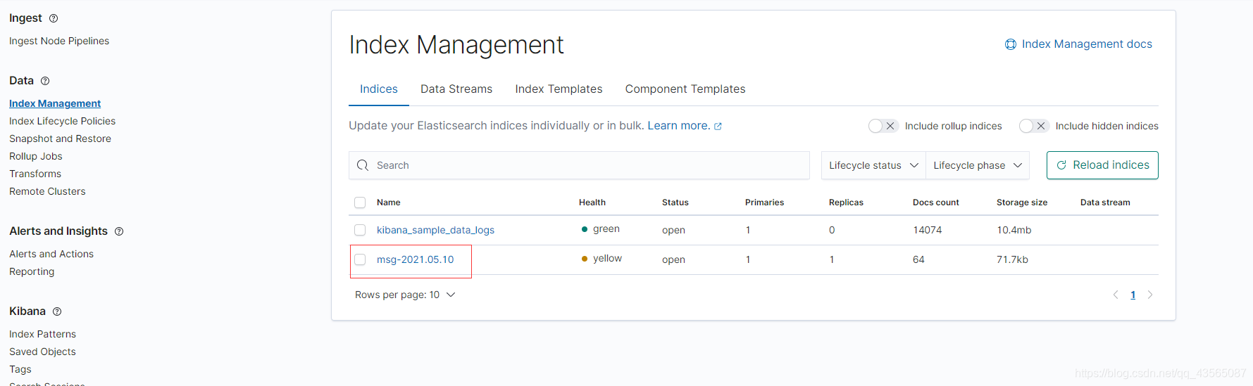This screenshot has width=1253, height=386.
Task: Click into the indices Search field
Action: (579, 165)
